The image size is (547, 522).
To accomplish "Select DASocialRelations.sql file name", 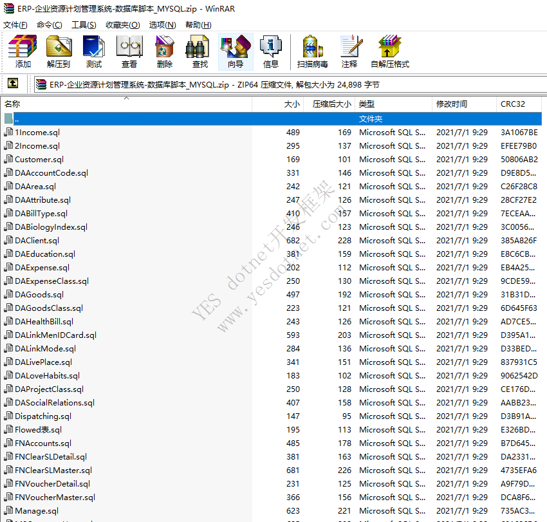I will click(x=55, y=403).
